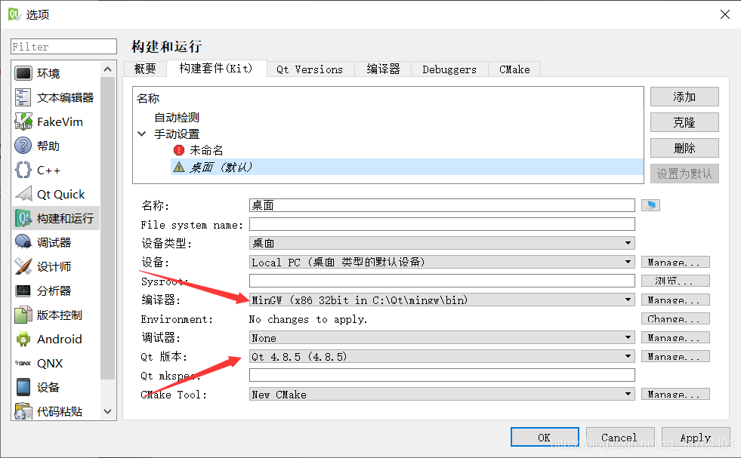Click the 添加 button

pos(684,97)
